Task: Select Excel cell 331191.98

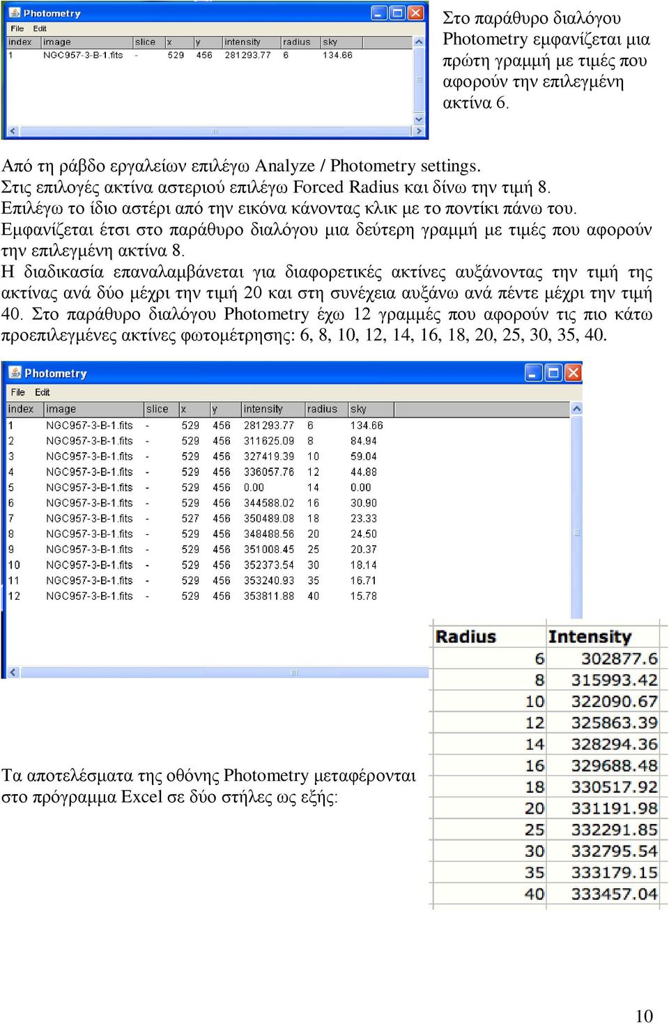Action: [603, 808]
